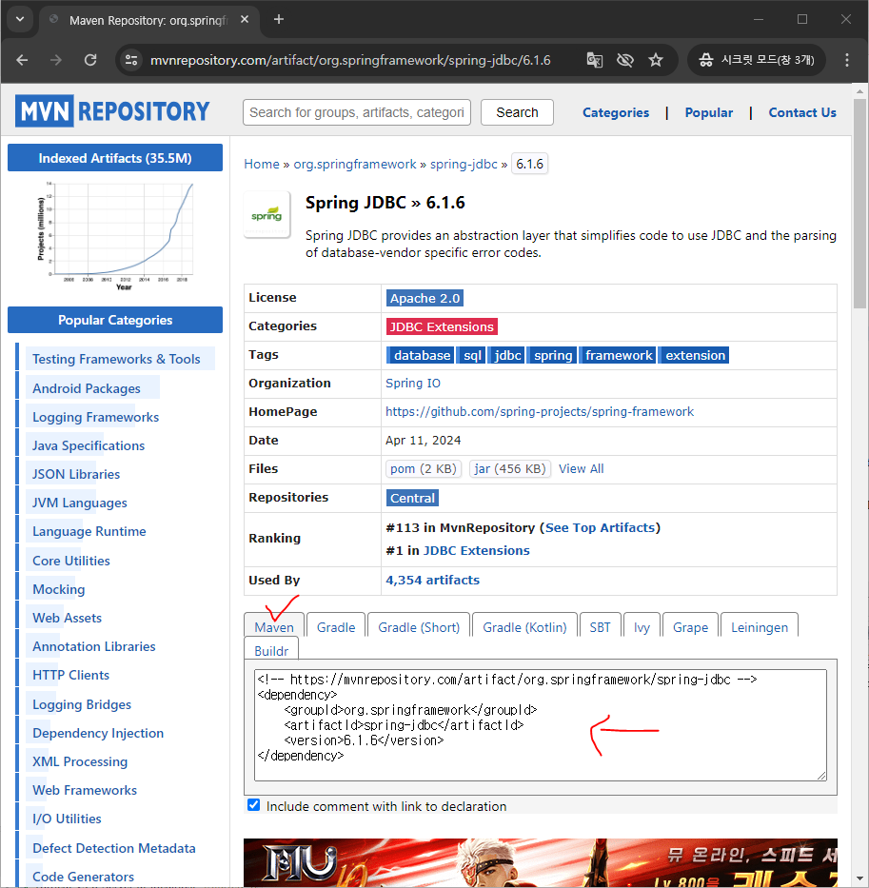Switch to the Gradle (Short) tab
This screenshot has width=869, height=888.
click(x=419, y=626)
